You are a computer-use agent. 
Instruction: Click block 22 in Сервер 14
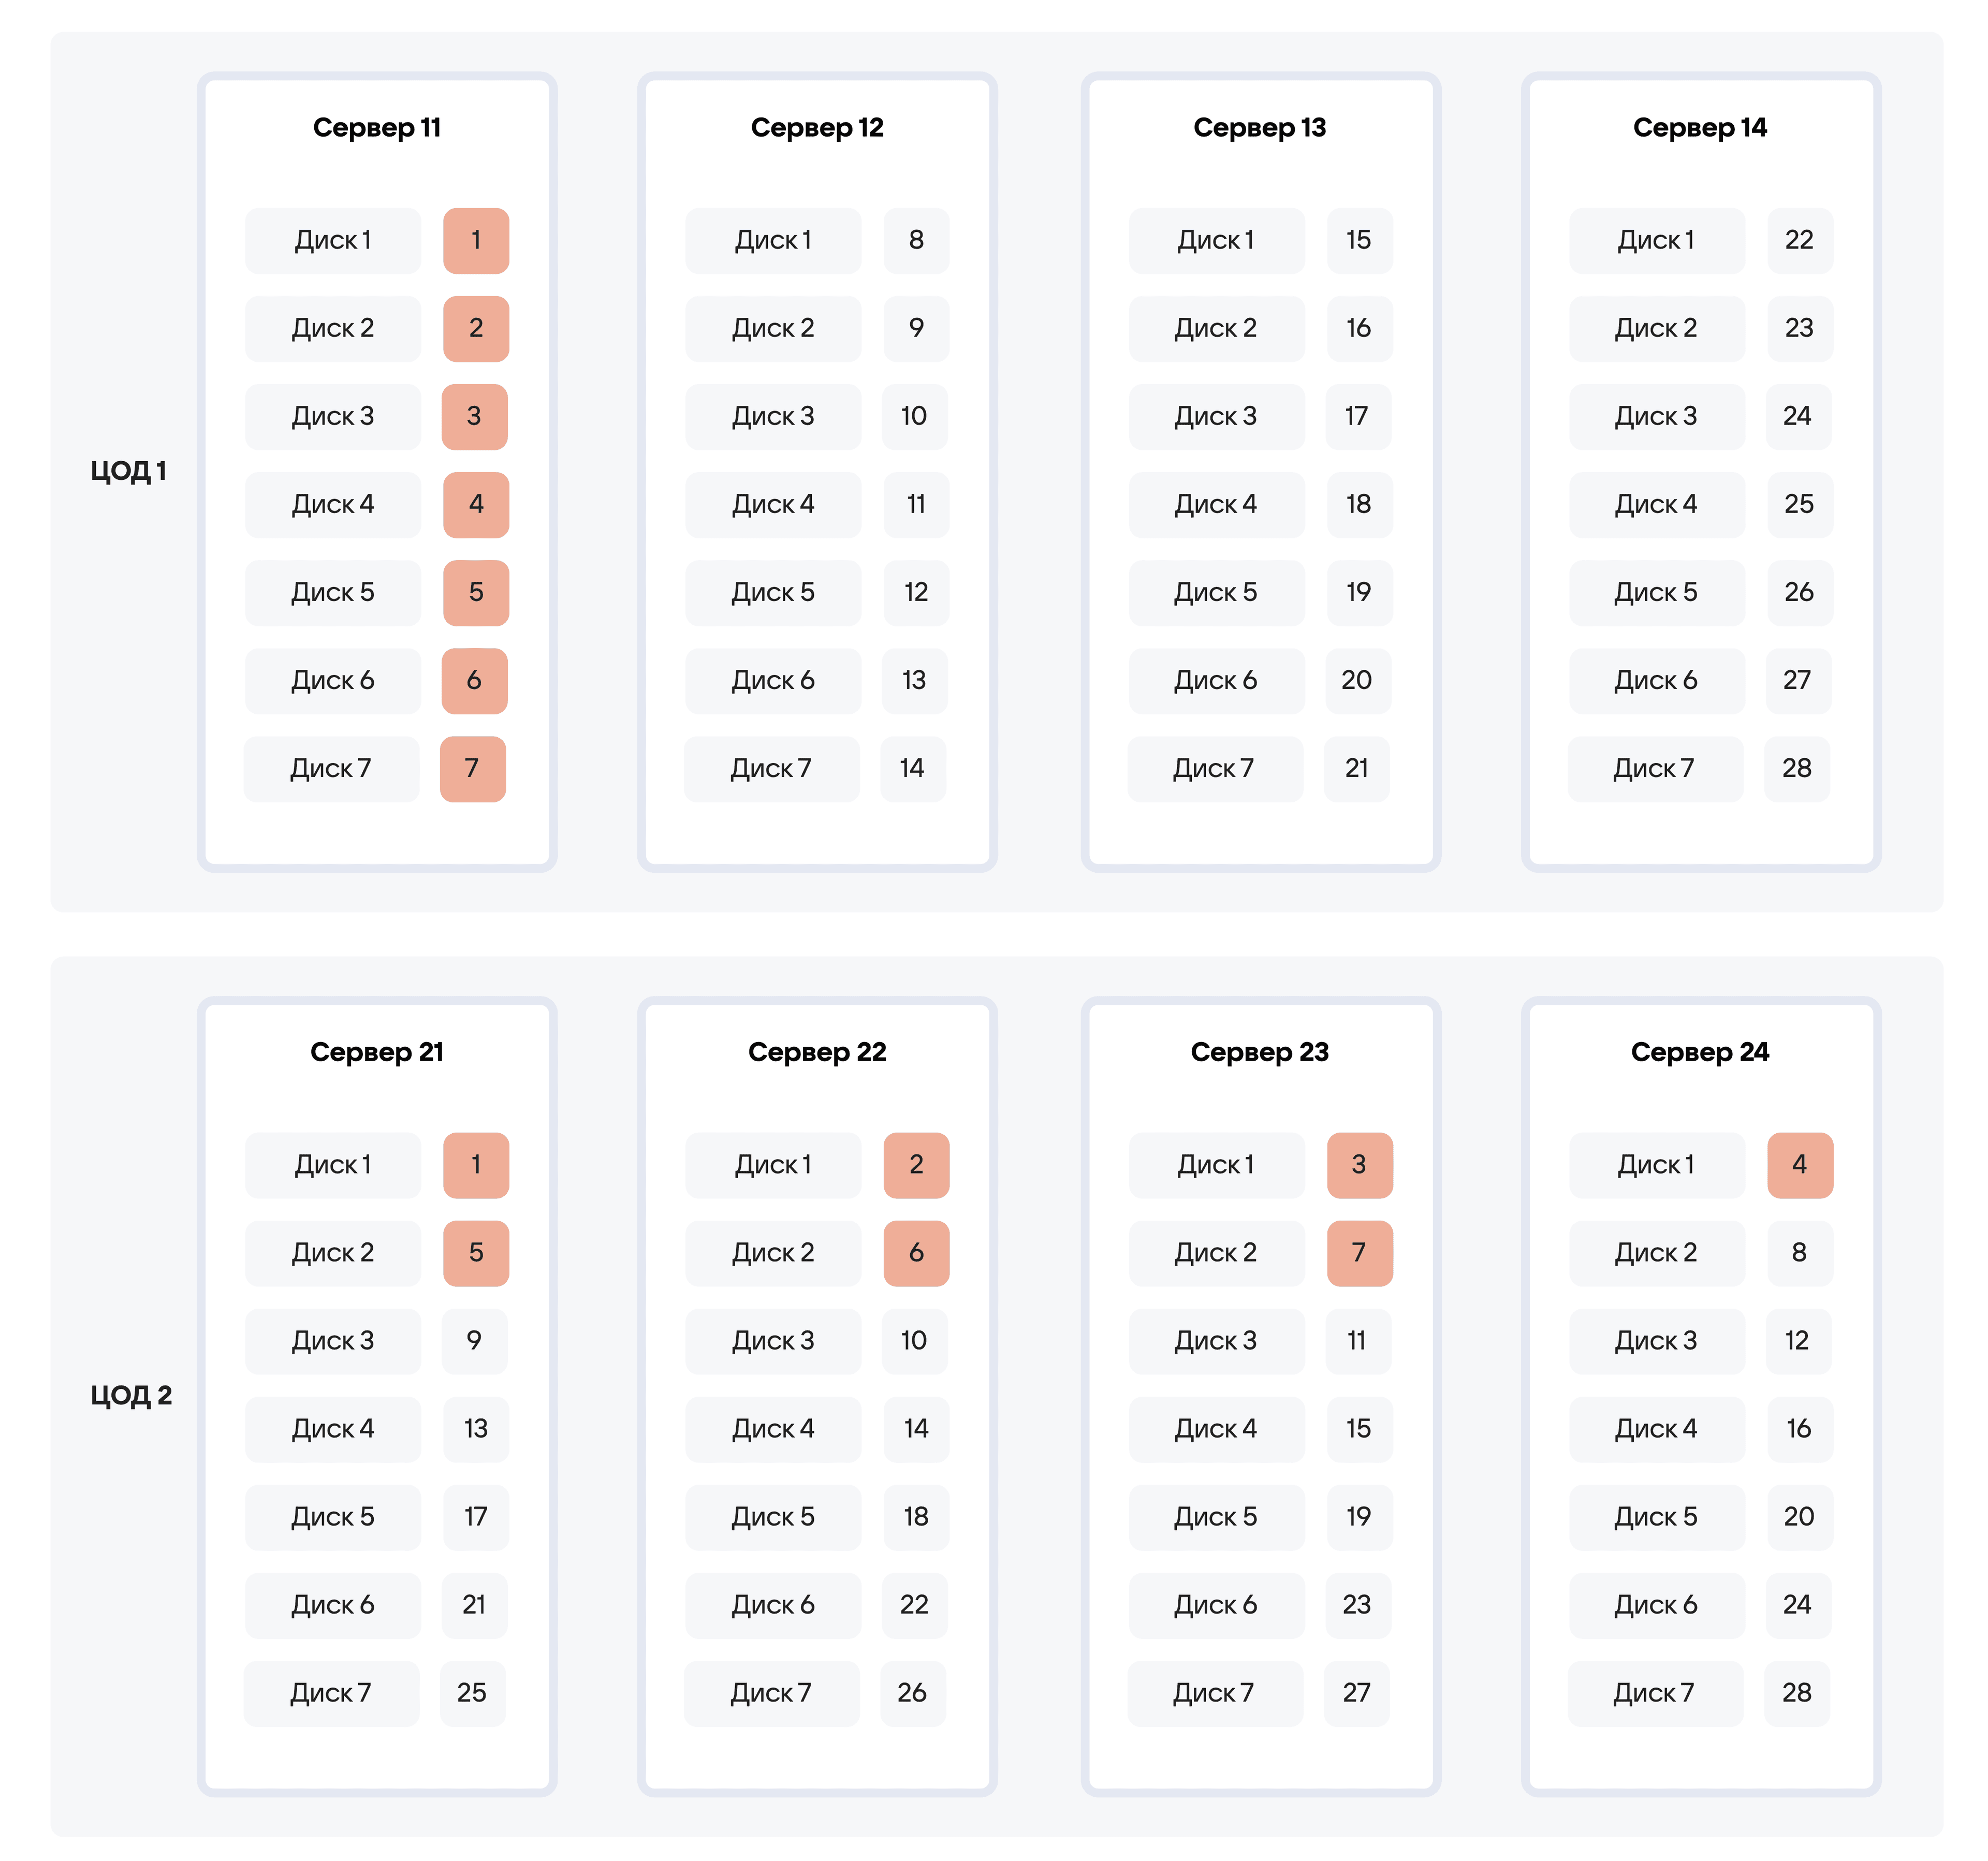(1799, 241)
